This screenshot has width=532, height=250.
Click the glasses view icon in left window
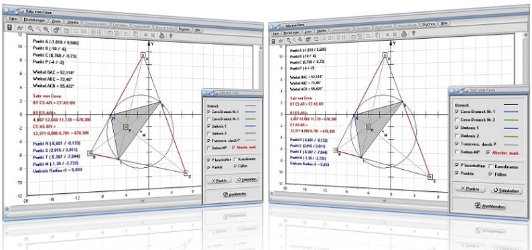20,29
